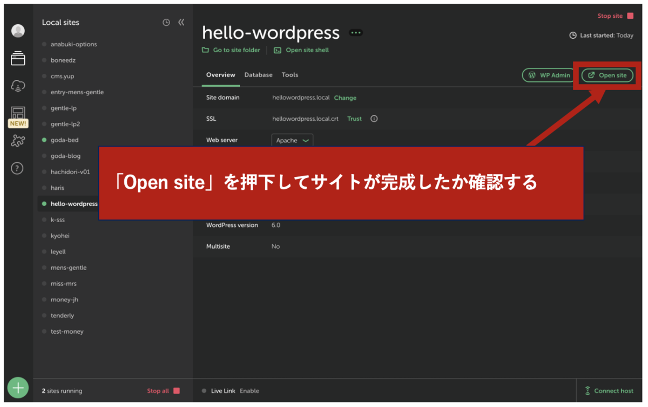Select the Local sites icon in sidebar
Image resolution: width=648 pixels, height=407 pixels.
(x=18, y=58)
